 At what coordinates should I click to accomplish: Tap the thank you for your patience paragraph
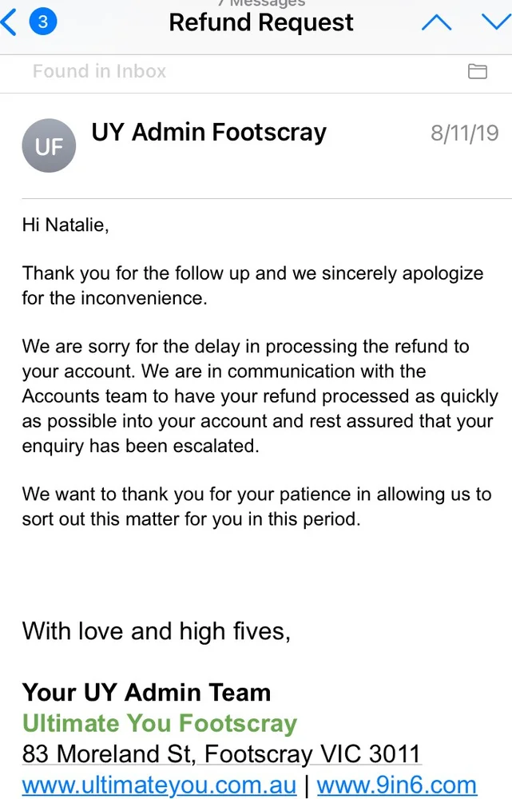pos(256,507)
